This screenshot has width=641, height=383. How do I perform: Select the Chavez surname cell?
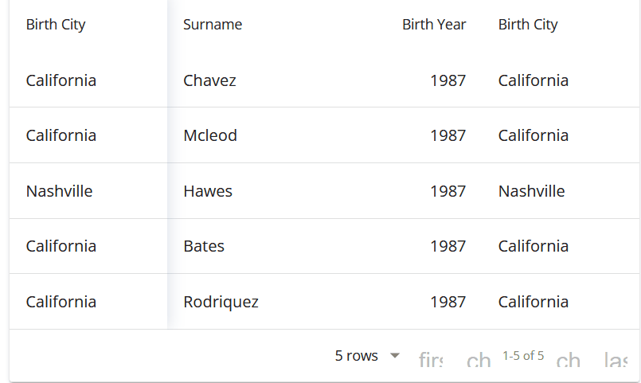tap(209, 80)
